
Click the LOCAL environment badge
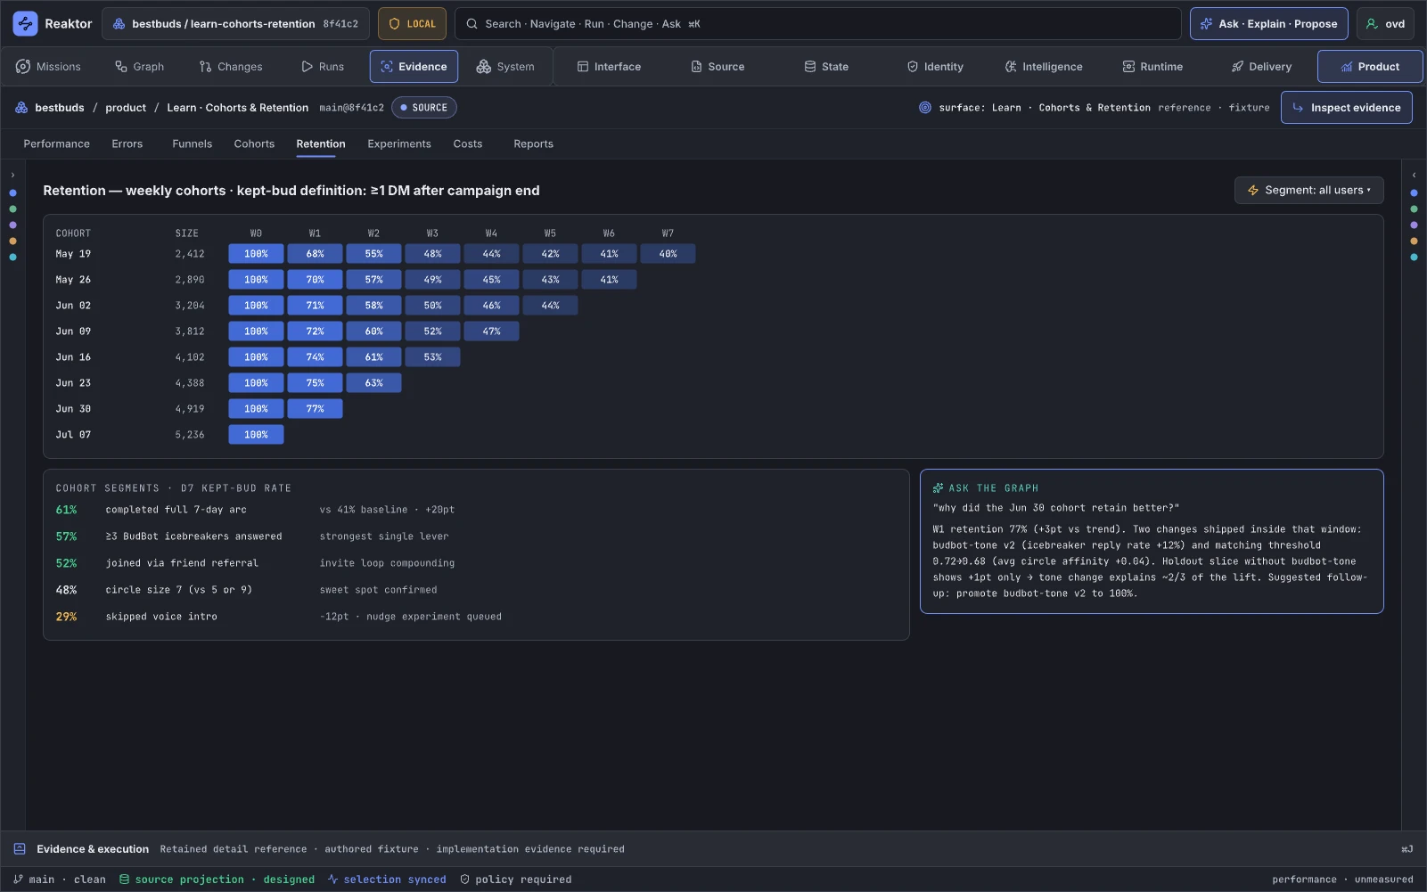[412, 24]
